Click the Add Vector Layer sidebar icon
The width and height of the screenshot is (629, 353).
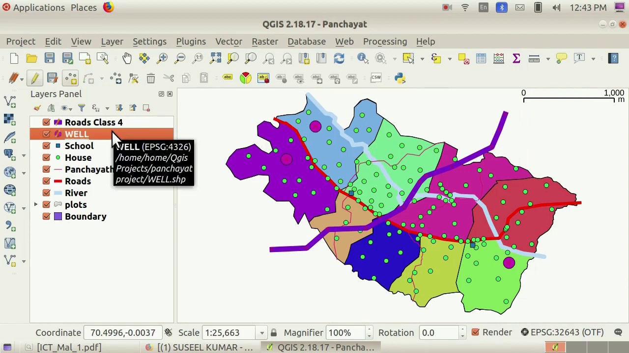(9, 101)
